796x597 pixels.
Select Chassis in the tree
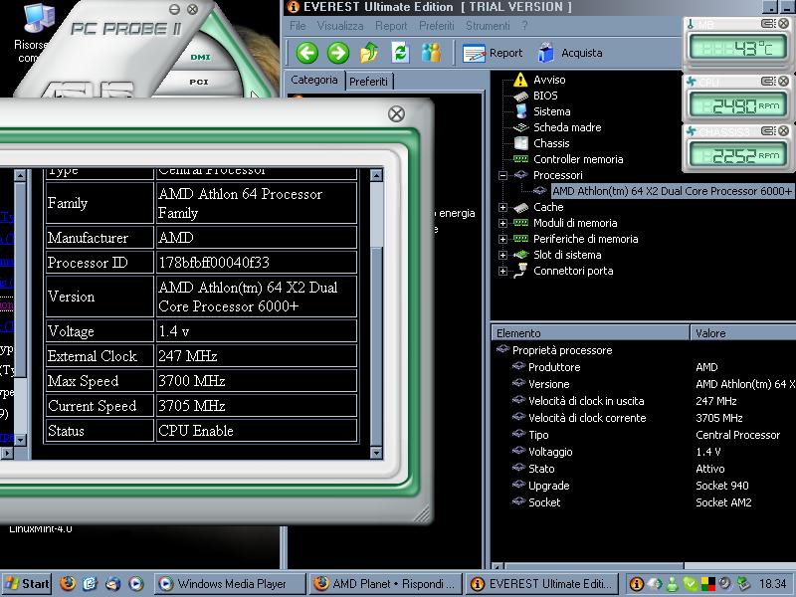[x=551, y=143]
